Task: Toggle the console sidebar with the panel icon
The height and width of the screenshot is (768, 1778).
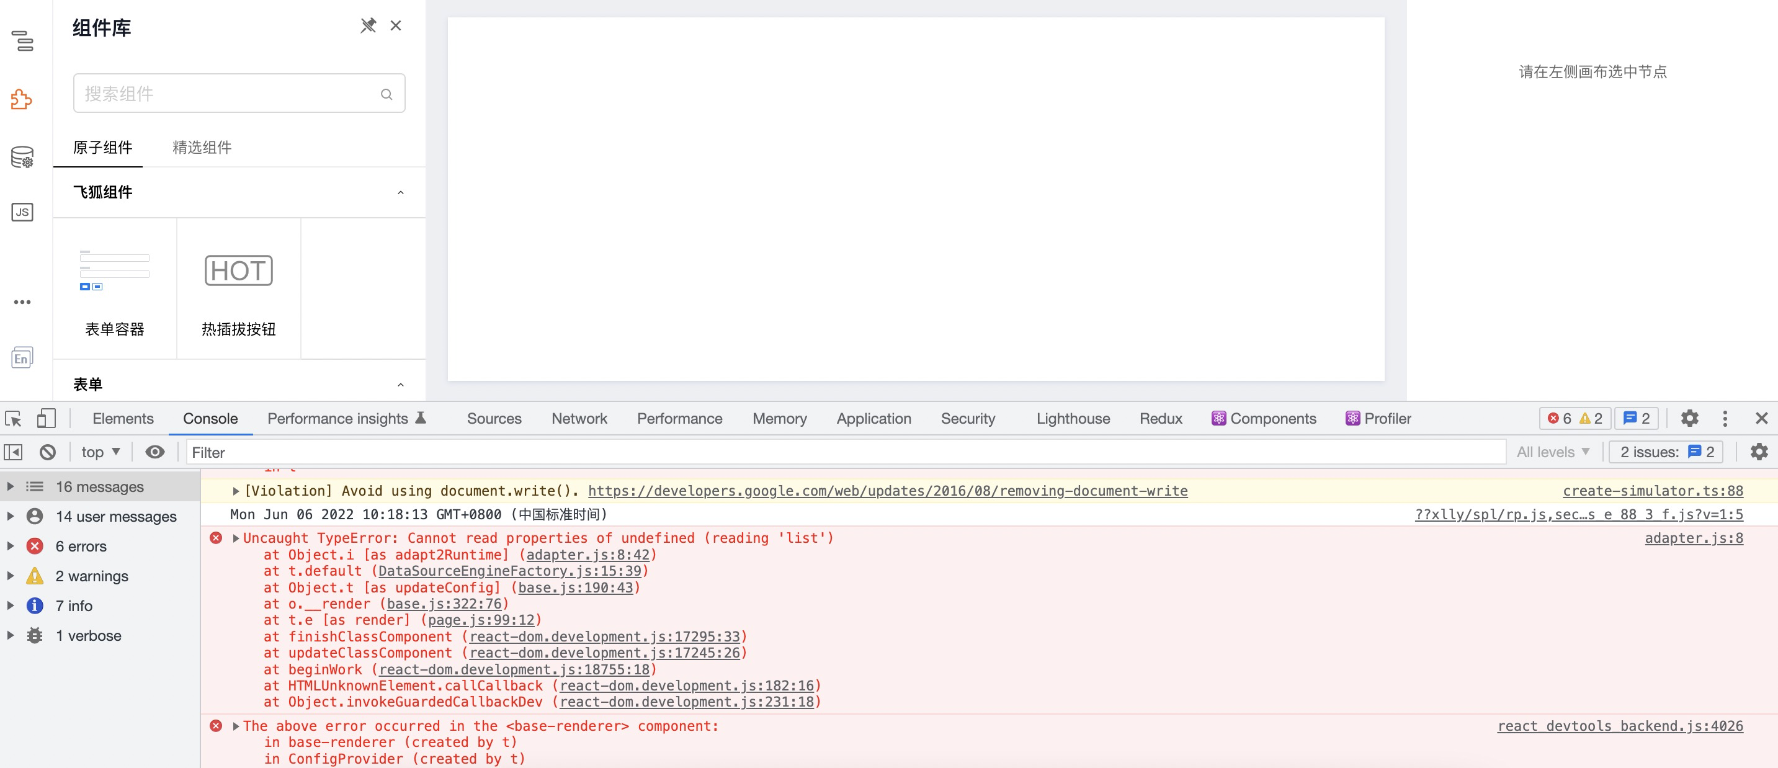Action: (12, 451)
